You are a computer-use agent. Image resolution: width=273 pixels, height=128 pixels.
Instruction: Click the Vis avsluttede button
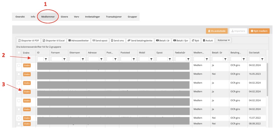[x=217, y=31]
